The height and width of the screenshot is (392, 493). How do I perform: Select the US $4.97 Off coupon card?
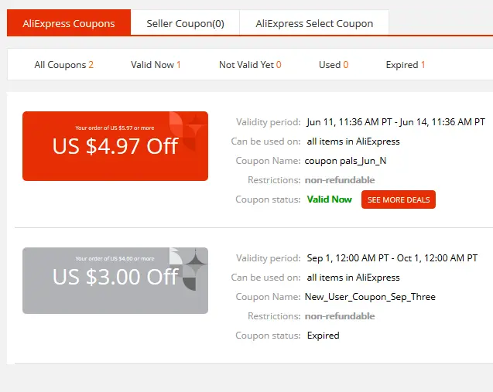click(x=115, y=146)
